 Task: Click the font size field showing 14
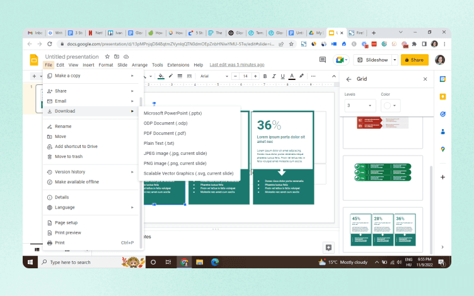coord(245,76)
